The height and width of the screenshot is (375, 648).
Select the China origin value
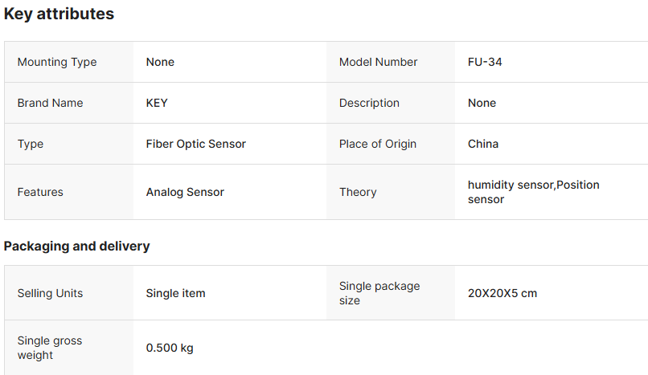point(483,144)
